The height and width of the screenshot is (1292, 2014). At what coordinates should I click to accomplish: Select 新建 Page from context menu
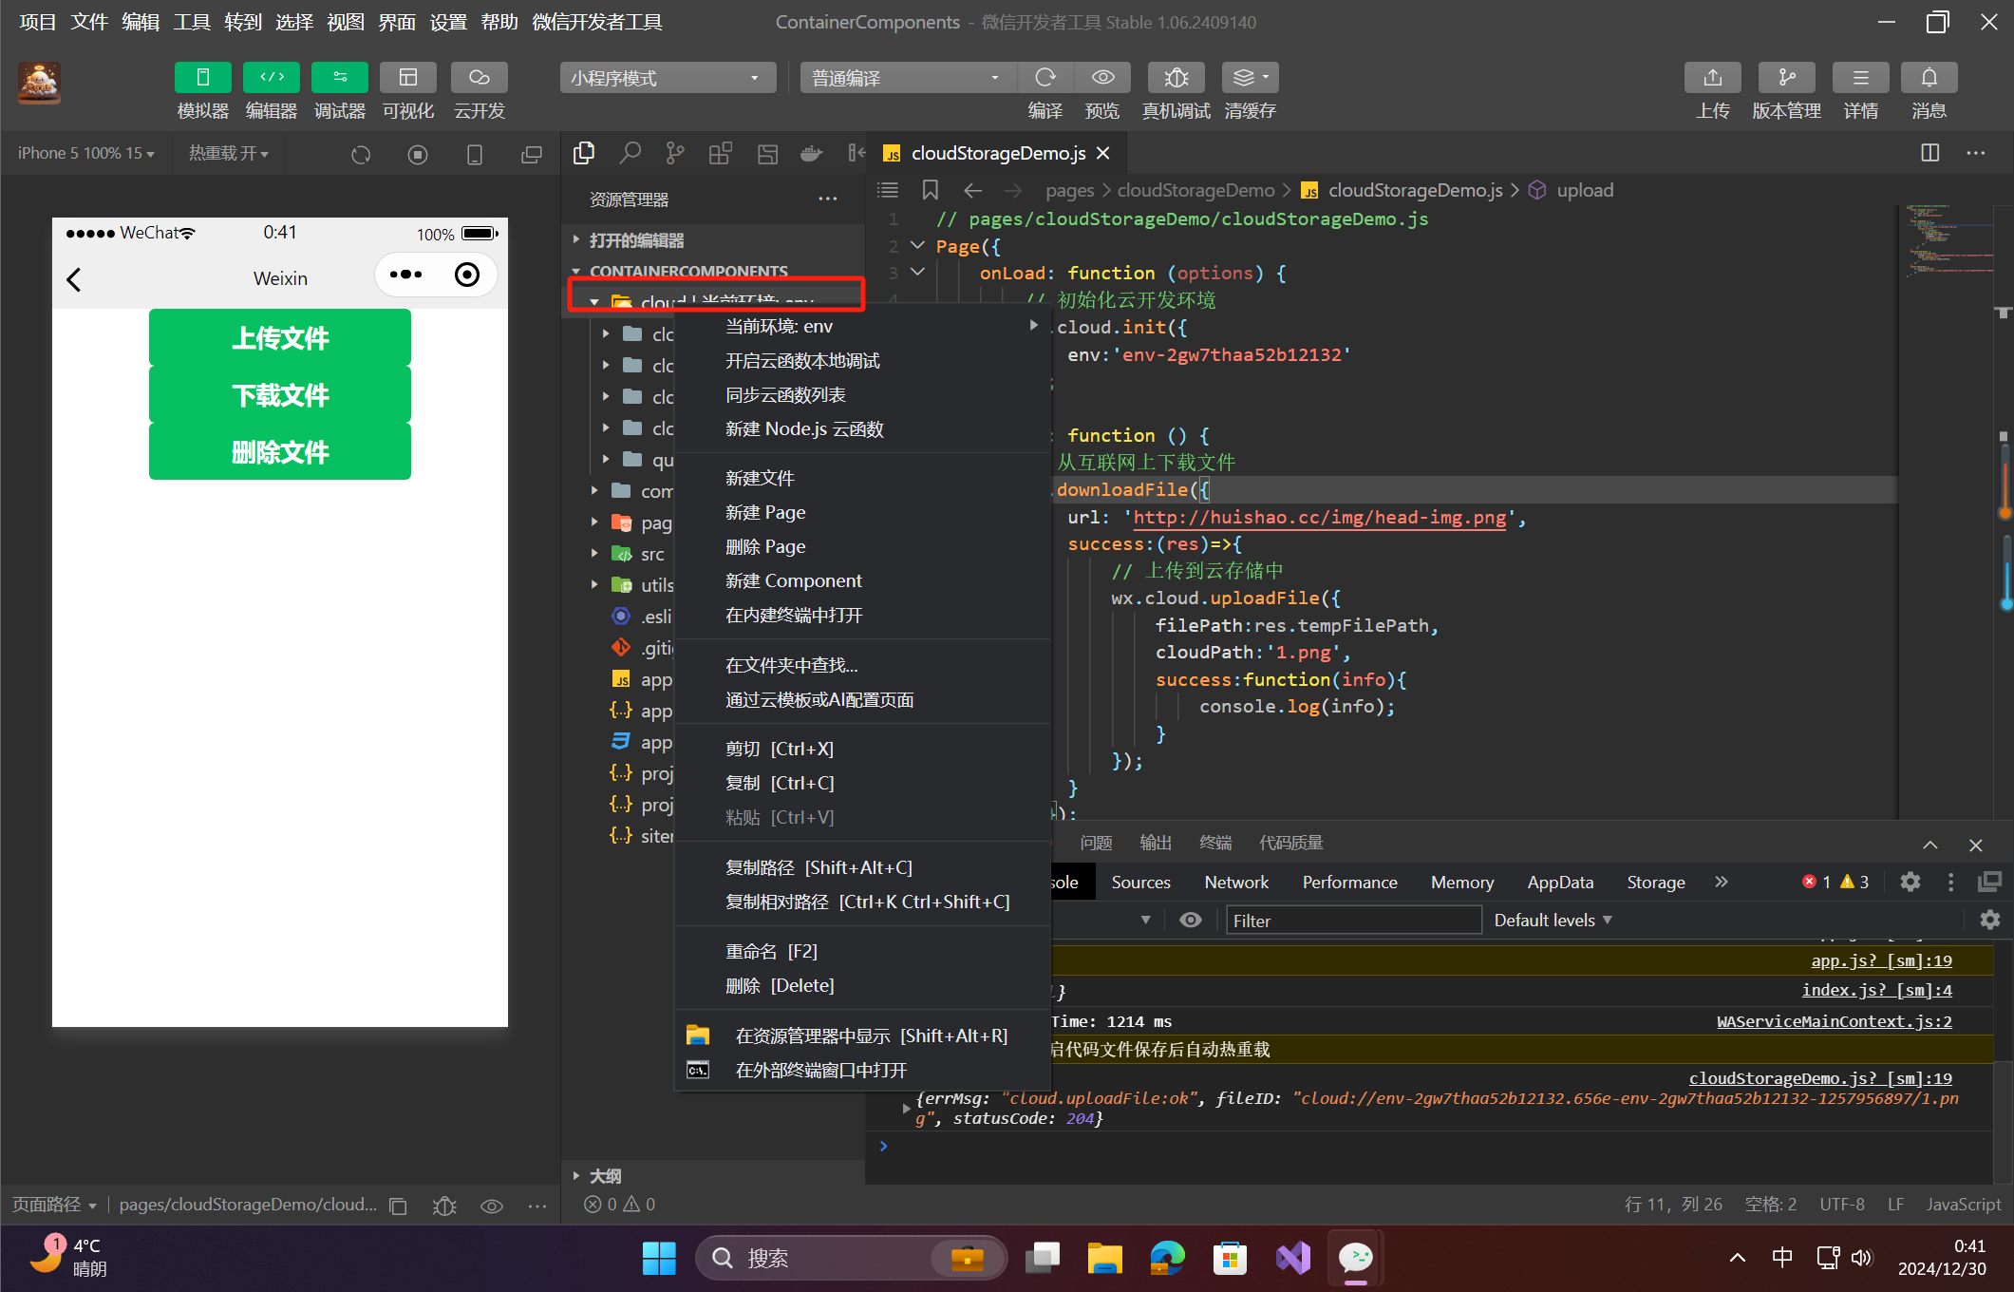[x=764, y=512]
